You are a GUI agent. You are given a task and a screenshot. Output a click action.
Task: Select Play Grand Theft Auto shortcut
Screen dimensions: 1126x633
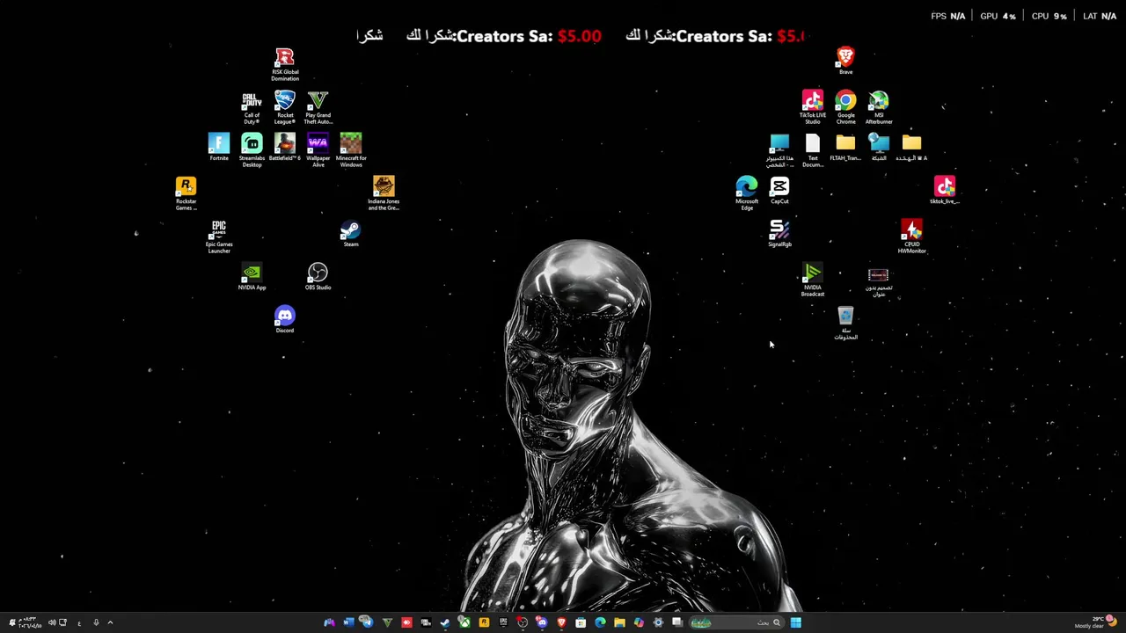(318, 108)
